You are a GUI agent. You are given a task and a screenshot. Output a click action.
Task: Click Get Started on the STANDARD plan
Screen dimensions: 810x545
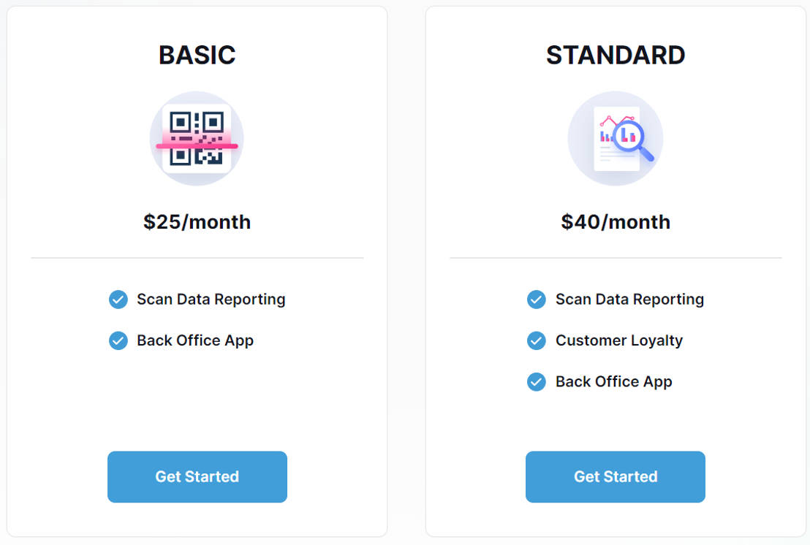615,476
